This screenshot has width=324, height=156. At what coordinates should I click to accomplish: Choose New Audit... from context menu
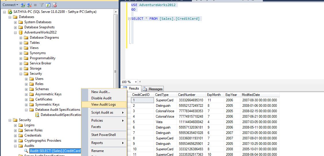pyautogui.click(x=104, y=92)
